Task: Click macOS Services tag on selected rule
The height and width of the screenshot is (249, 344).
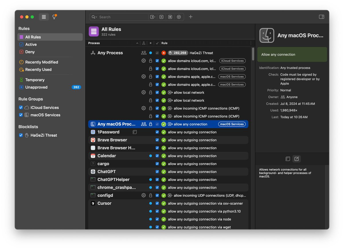Action: point(232,124)
